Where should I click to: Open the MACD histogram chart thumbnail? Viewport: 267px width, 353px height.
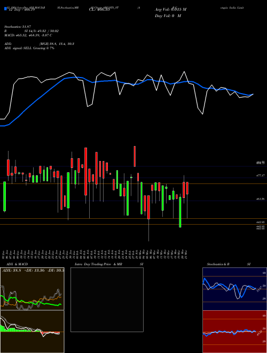32,332
